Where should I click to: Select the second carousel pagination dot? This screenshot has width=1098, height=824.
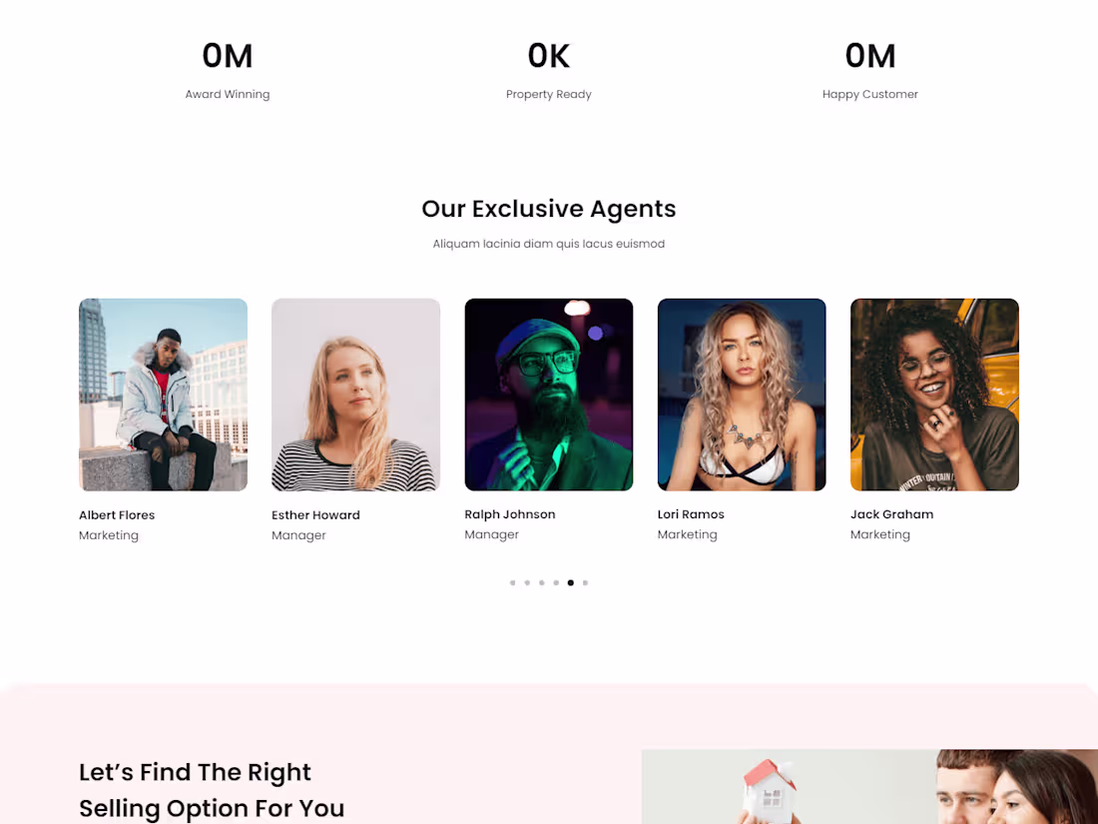[x=527, y=583]
